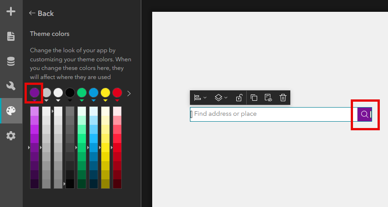Select the blue theme color circle
The height and width of the screenshot is (207, 388).
(94, 93)
